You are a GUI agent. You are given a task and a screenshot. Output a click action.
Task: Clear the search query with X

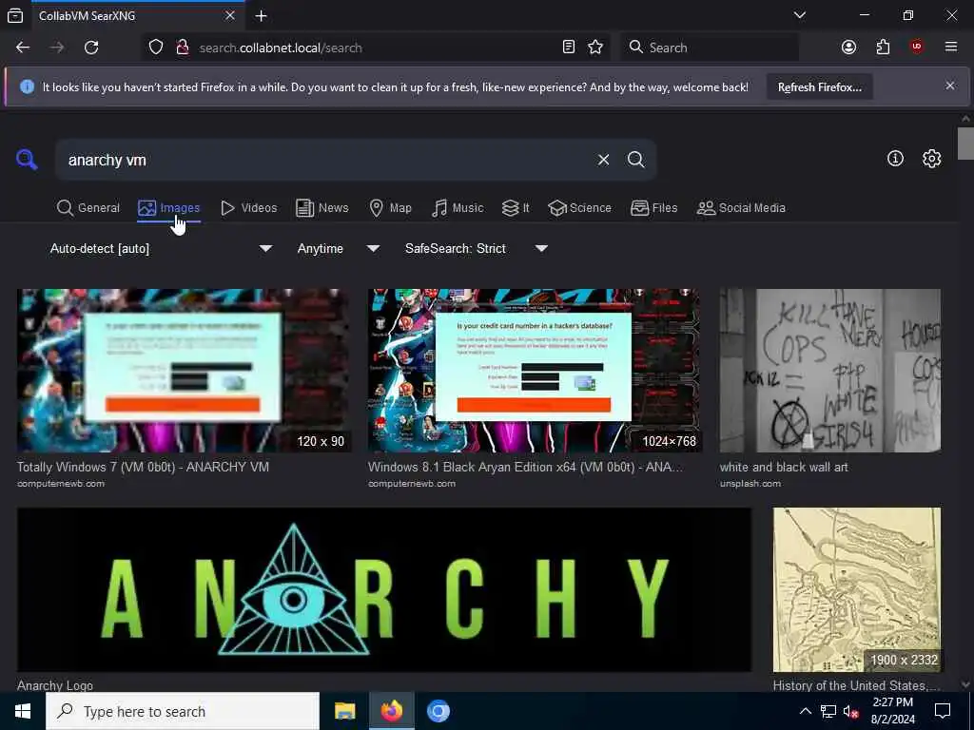pos(603,160)
